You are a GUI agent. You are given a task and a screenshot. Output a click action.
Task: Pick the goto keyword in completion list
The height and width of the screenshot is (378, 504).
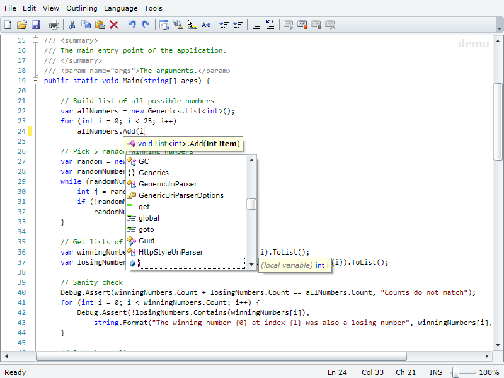186,229
